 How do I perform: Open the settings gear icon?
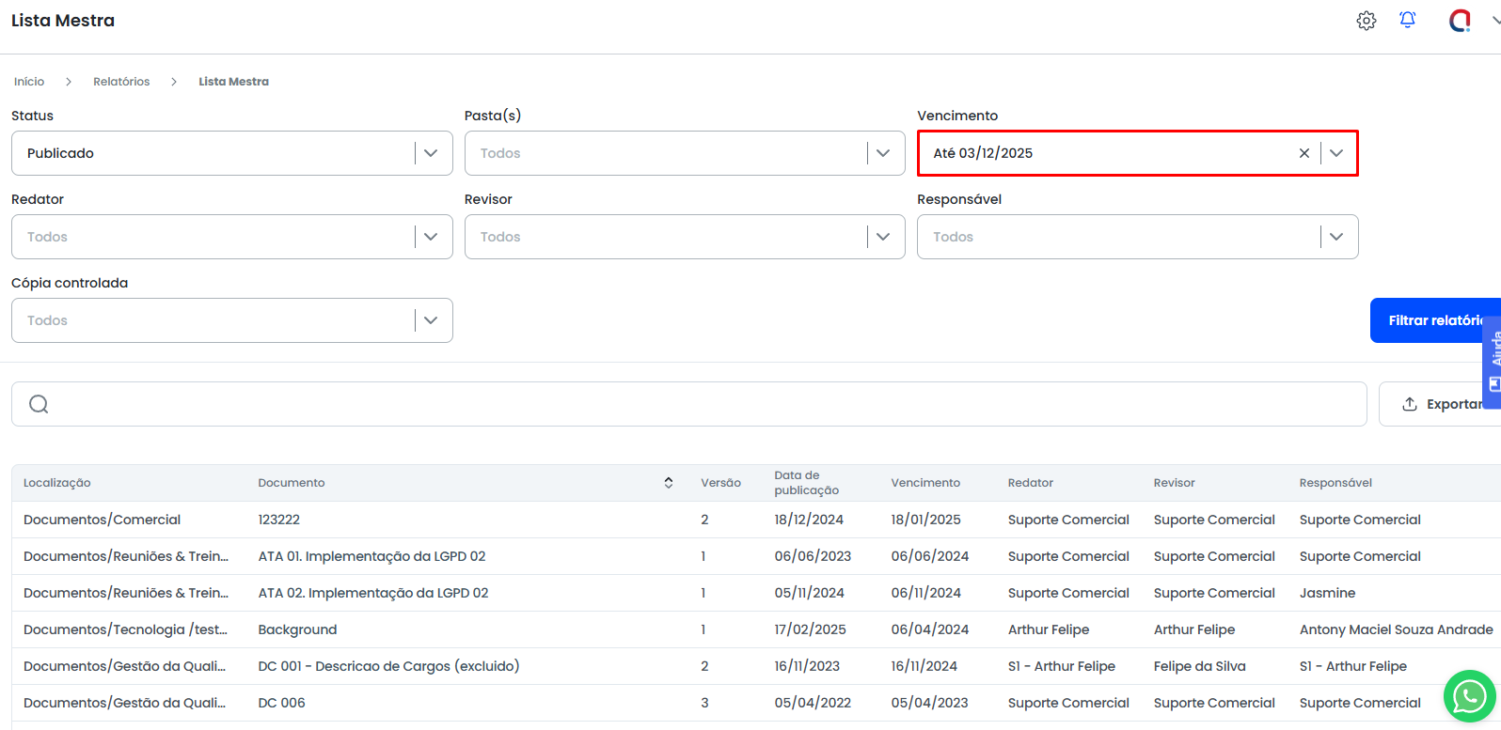[x=1367, y=21]
